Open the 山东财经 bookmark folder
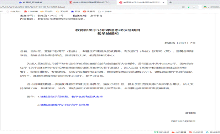Image resolution: width=220 pixels, height=134 pixels. click(x=14, y=11)
